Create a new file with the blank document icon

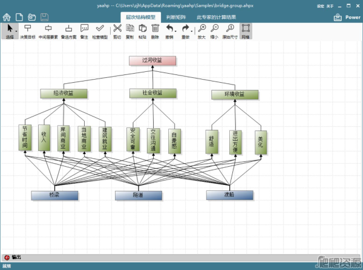[x=19, y=17]
